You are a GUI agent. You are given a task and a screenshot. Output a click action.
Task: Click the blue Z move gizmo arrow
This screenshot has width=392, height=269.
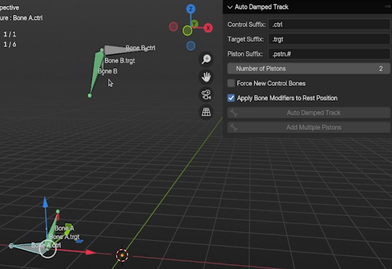point(45,202)
